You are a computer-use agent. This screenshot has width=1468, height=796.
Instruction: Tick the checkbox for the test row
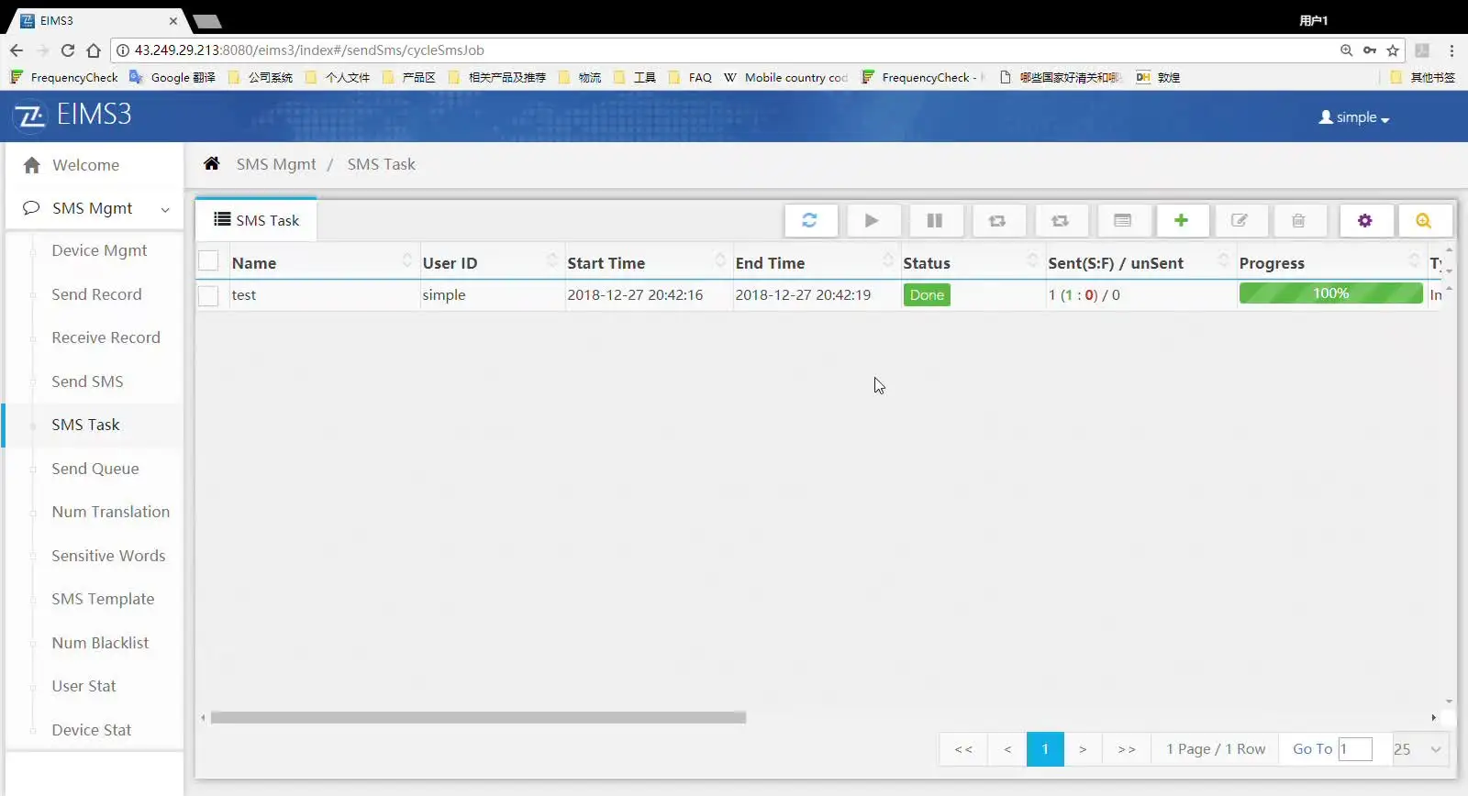point(208,295)
